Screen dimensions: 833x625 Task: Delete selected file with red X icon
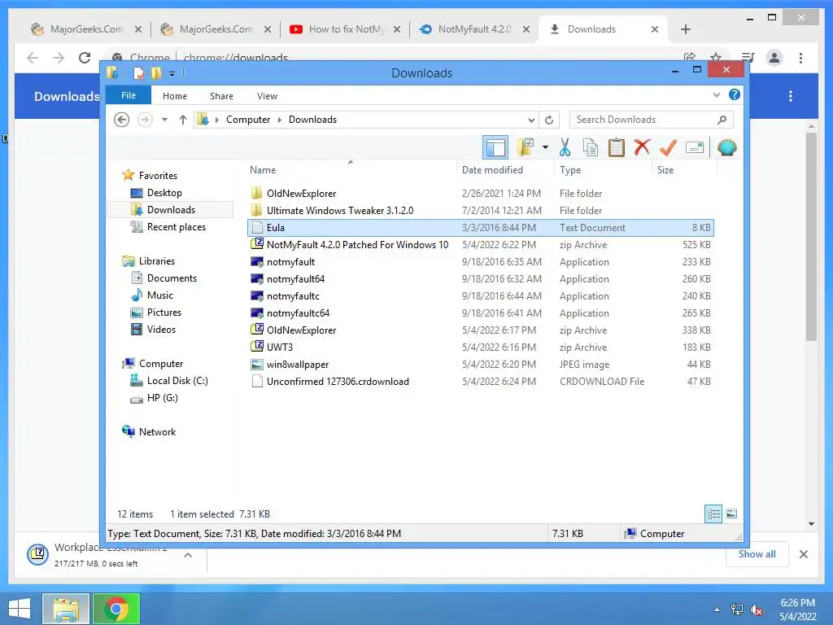click(643, 147)
